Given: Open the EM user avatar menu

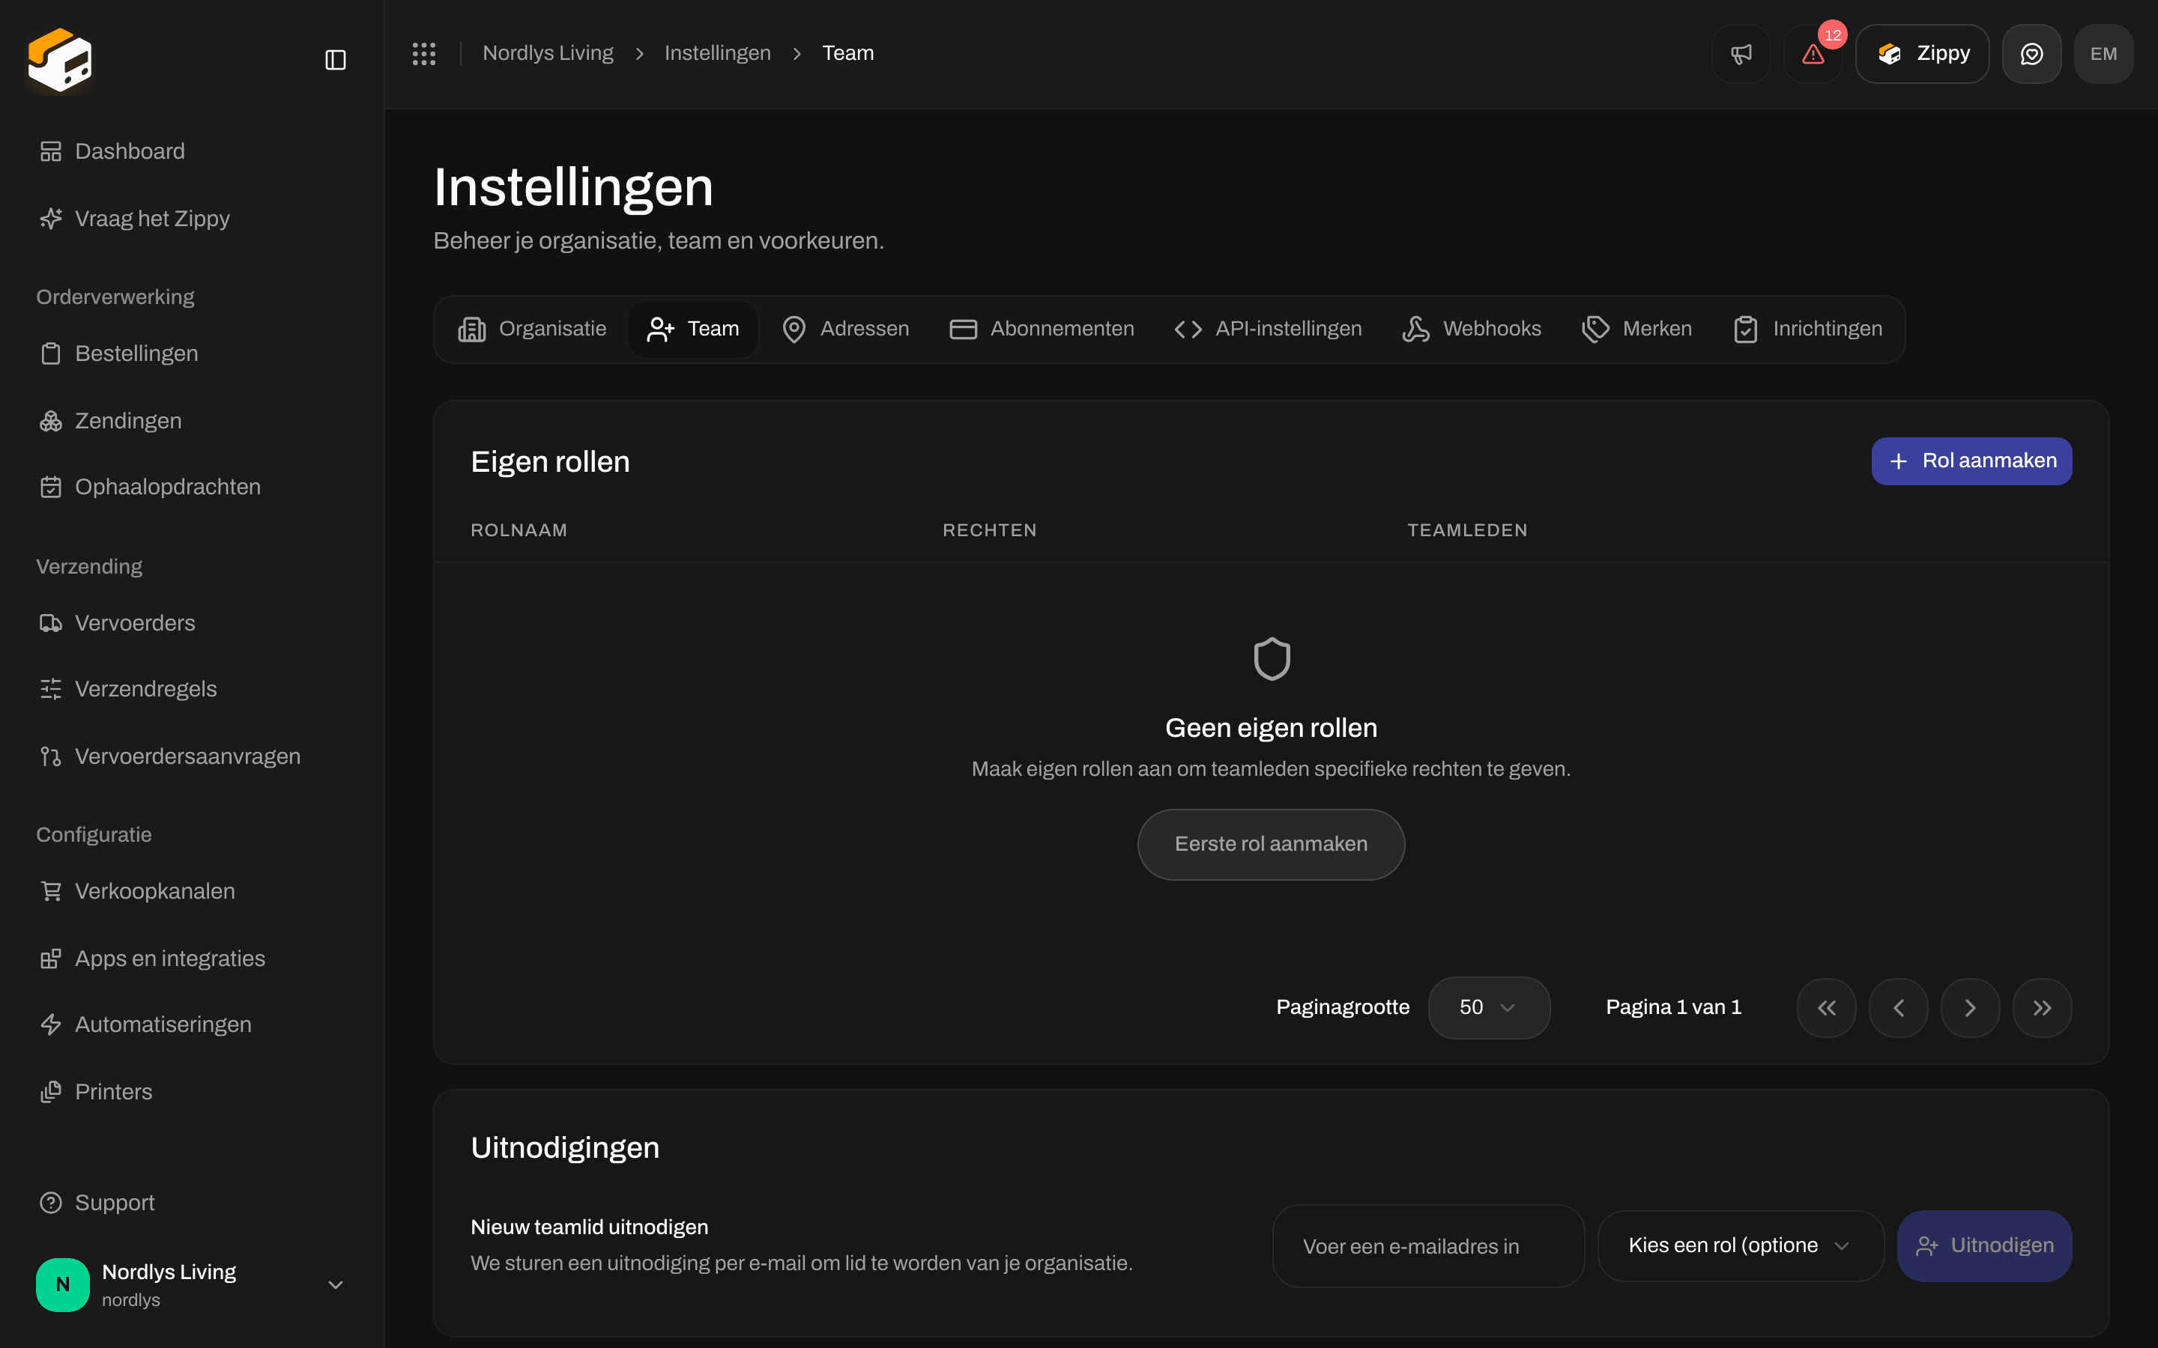Looking at the screenshot, I should click(x=2103, y=53).
